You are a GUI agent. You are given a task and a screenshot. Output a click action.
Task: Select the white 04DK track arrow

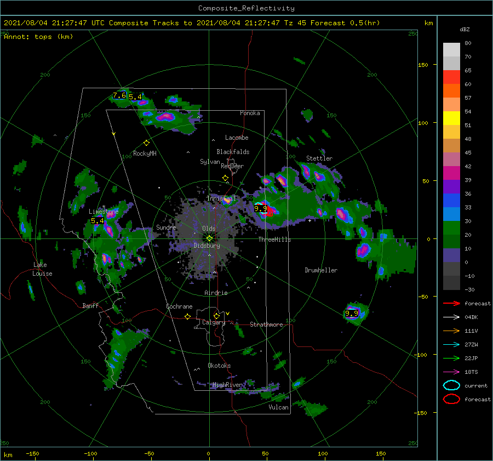(x=451, y=317)
